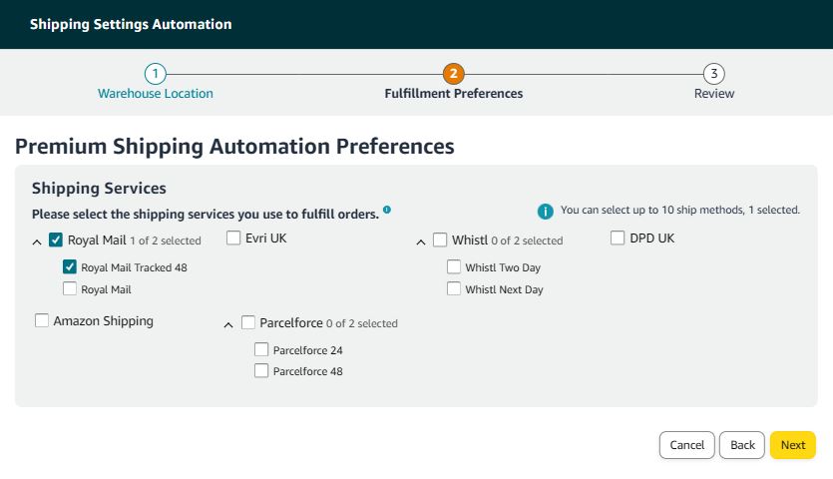This screenshot has width=833, height=479.
Task: Click the step 3 Review circle
Action: pos(714,74)
